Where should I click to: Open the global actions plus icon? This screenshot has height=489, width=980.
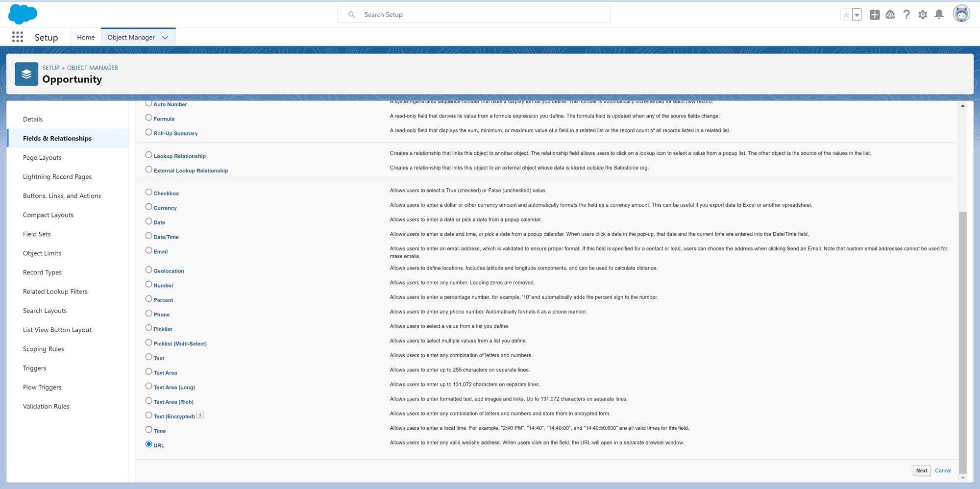[x=875, y=15]
